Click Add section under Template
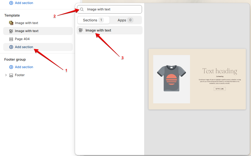The width and height of the screenshot is (251, 156). point(38,47)
